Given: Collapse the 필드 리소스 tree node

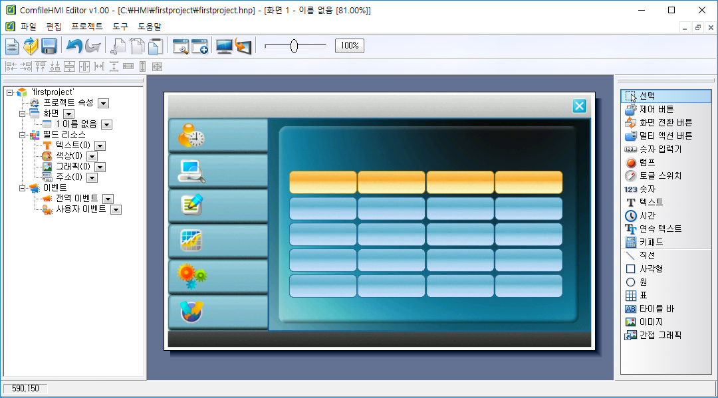Looking at the screenshot, I should pyautogui.click(x=23, y=135).
